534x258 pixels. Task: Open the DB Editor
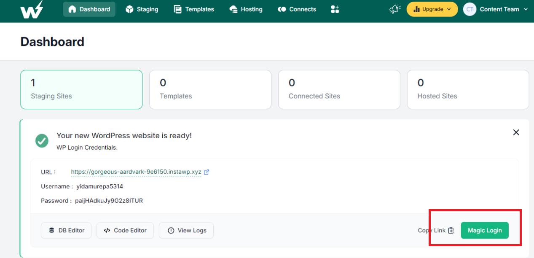tap(66, 230)
